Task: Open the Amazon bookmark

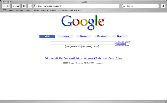Action: click(x=19, y=10)
